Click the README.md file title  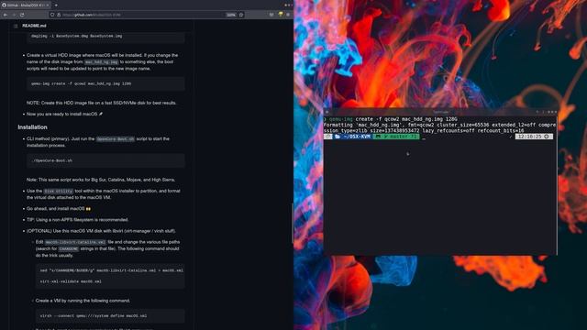pos(34,26)
